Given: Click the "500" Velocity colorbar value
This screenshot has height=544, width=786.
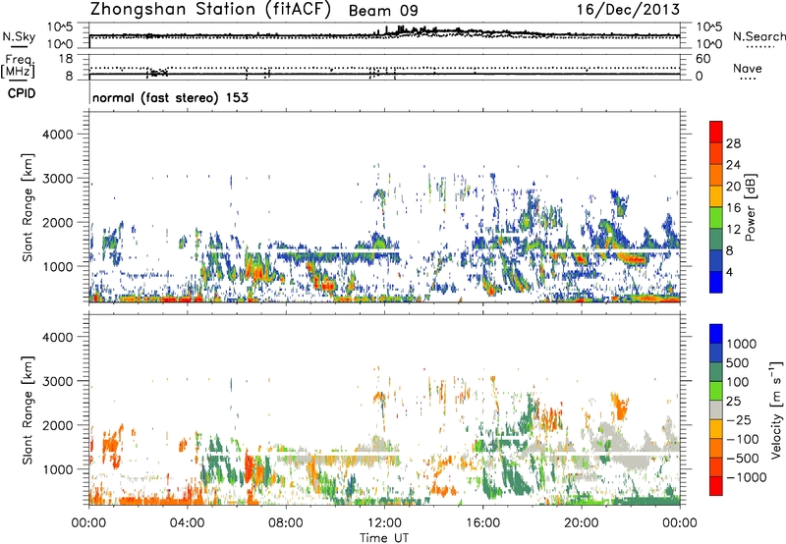Looking at the screenshot, I should 738,362.
